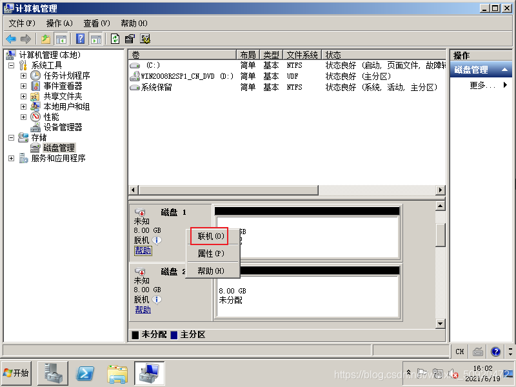
Task: Open Server Manager from the taskbar
Action: pos(53,373)
